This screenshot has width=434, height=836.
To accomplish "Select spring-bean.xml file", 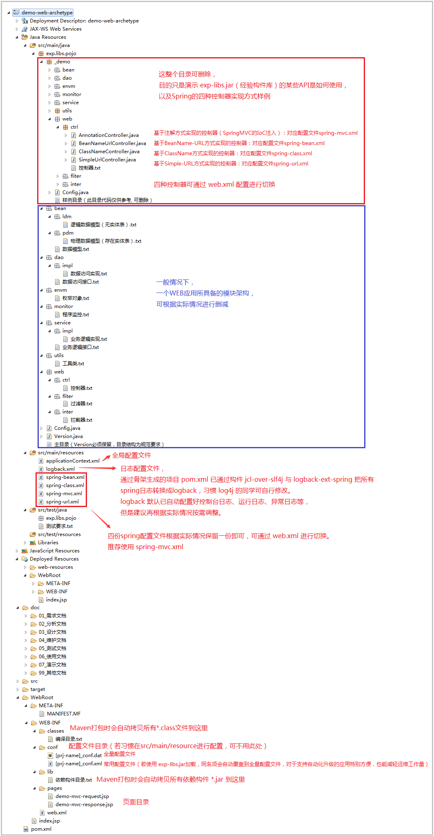I will [65, 477].
